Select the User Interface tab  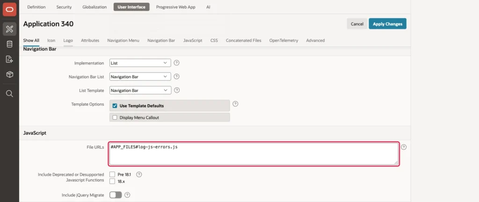[131, 7]
